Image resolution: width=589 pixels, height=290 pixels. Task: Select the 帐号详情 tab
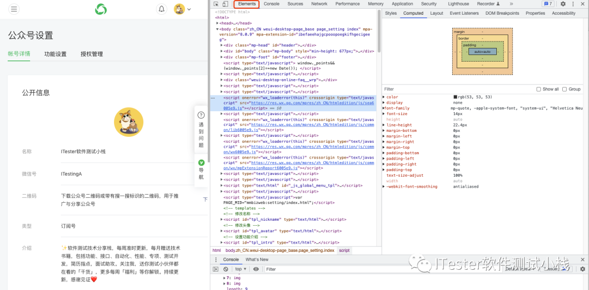pos(19,54)
